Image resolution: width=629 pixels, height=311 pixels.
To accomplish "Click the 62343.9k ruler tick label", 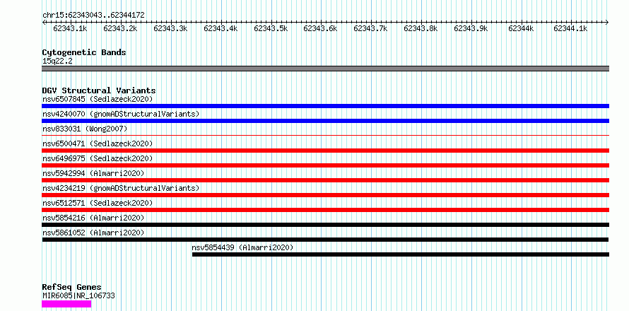I will 471,28.
